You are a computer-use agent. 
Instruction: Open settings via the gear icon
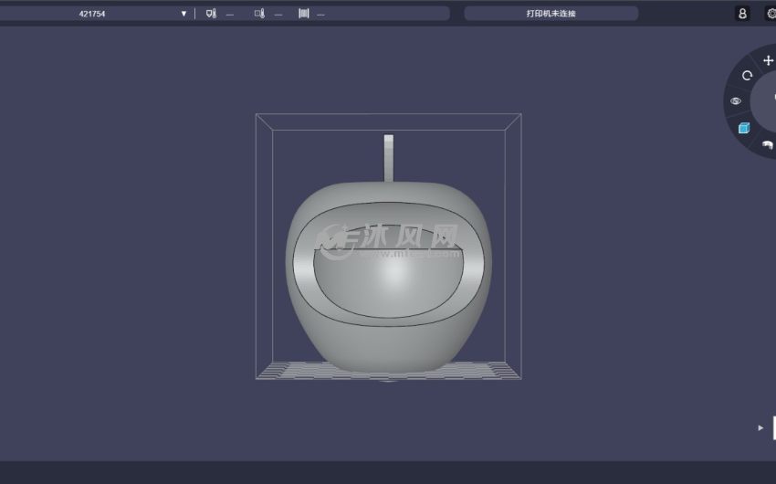(771, 14)
